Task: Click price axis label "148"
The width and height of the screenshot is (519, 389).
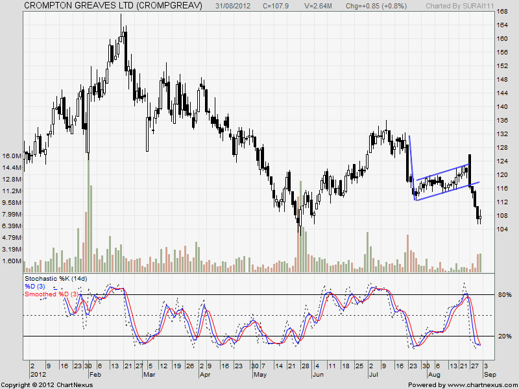Action: pyautogui.click(x=502, y=80)
